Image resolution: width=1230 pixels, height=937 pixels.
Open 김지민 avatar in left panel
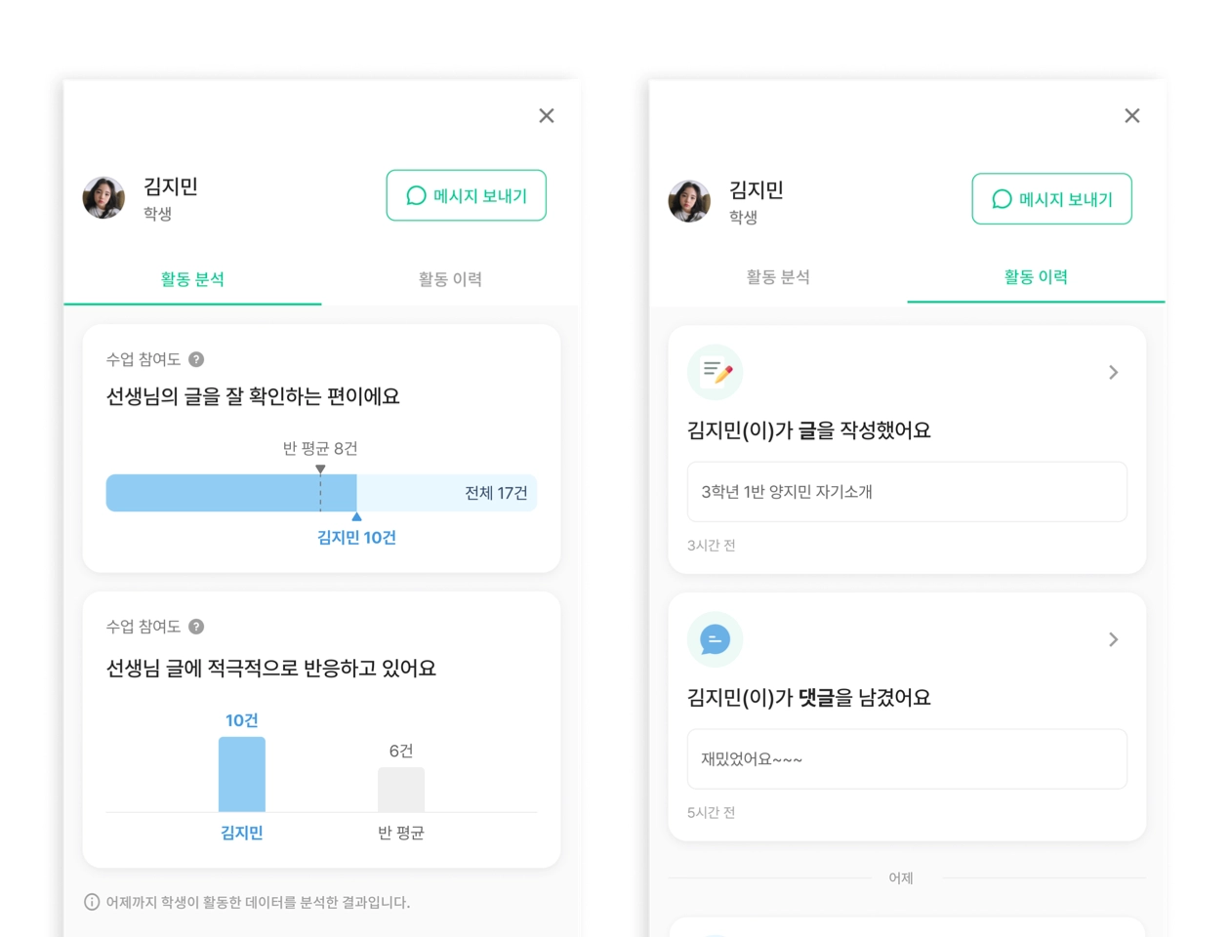pos(103,198)
